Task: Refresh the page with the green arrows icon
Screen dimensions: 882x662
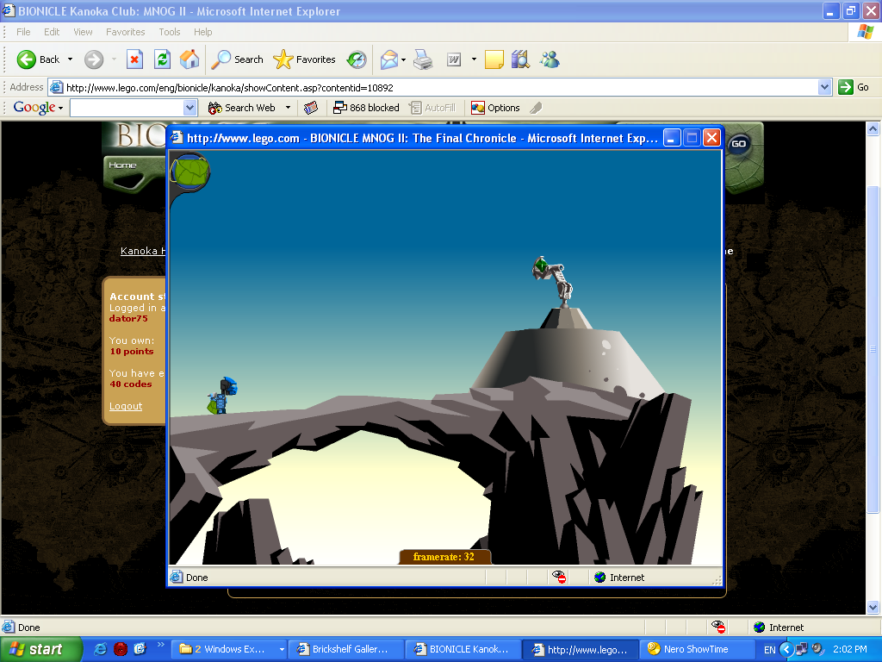Action: coord(162,59)
